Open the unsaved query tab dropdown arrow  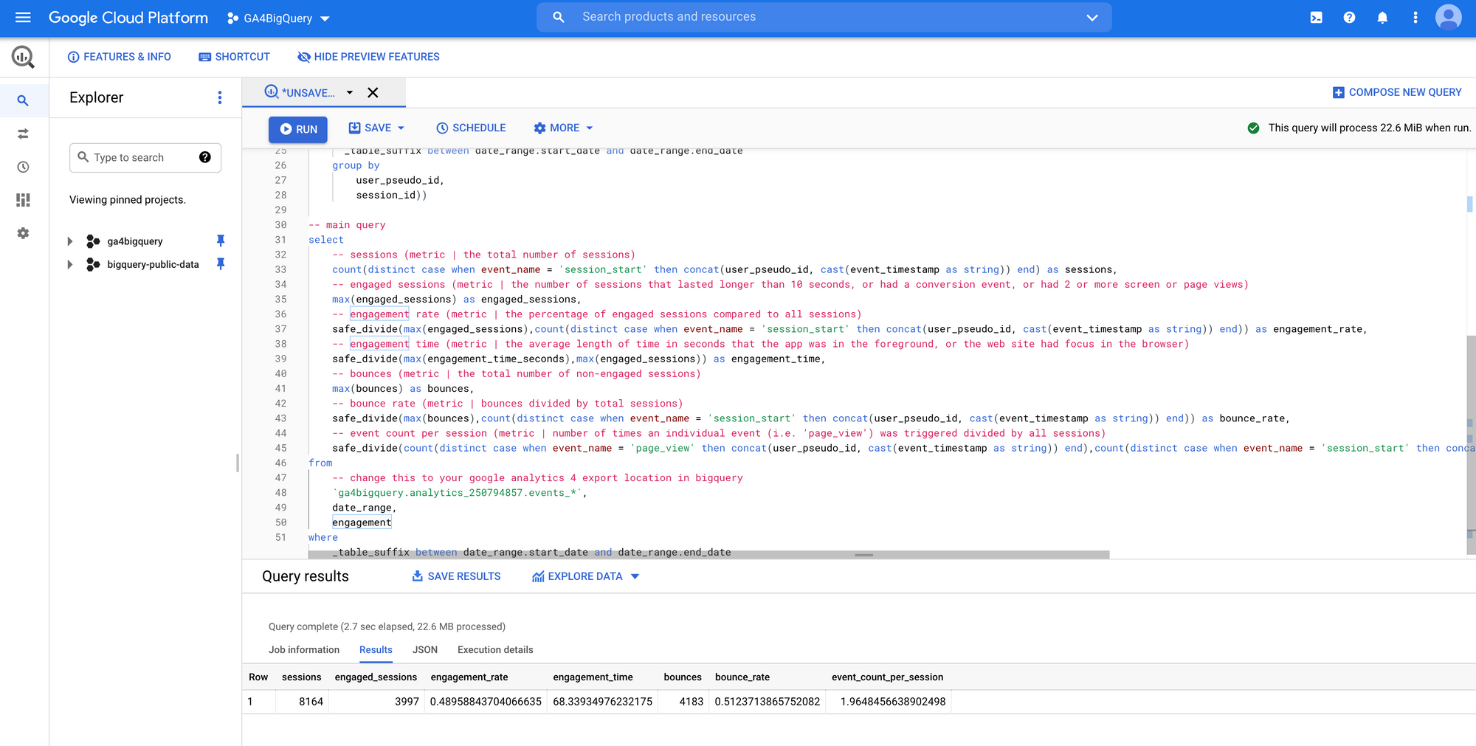(350, 92)
